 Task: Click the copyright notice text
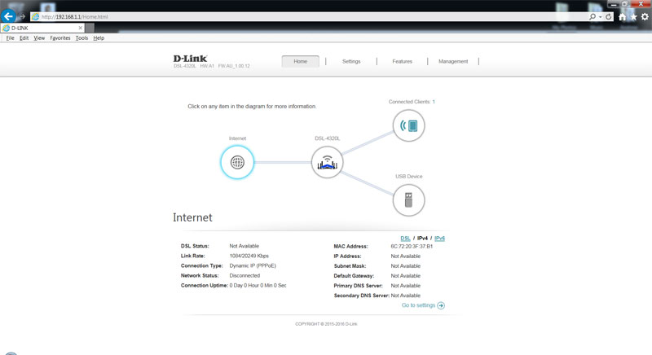point(326,324)
